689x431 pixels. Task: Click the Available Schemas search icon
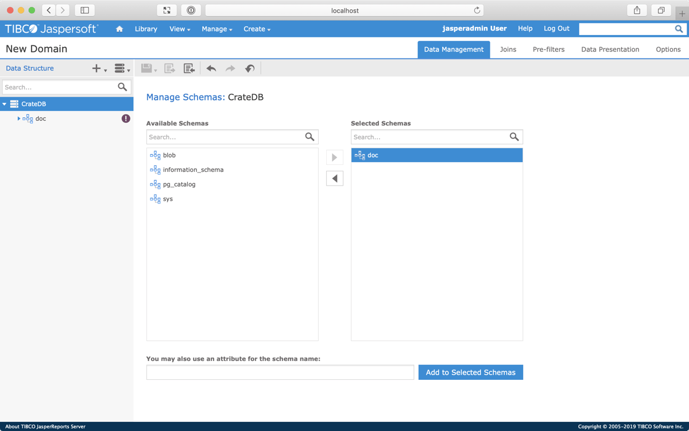(309, 137)
